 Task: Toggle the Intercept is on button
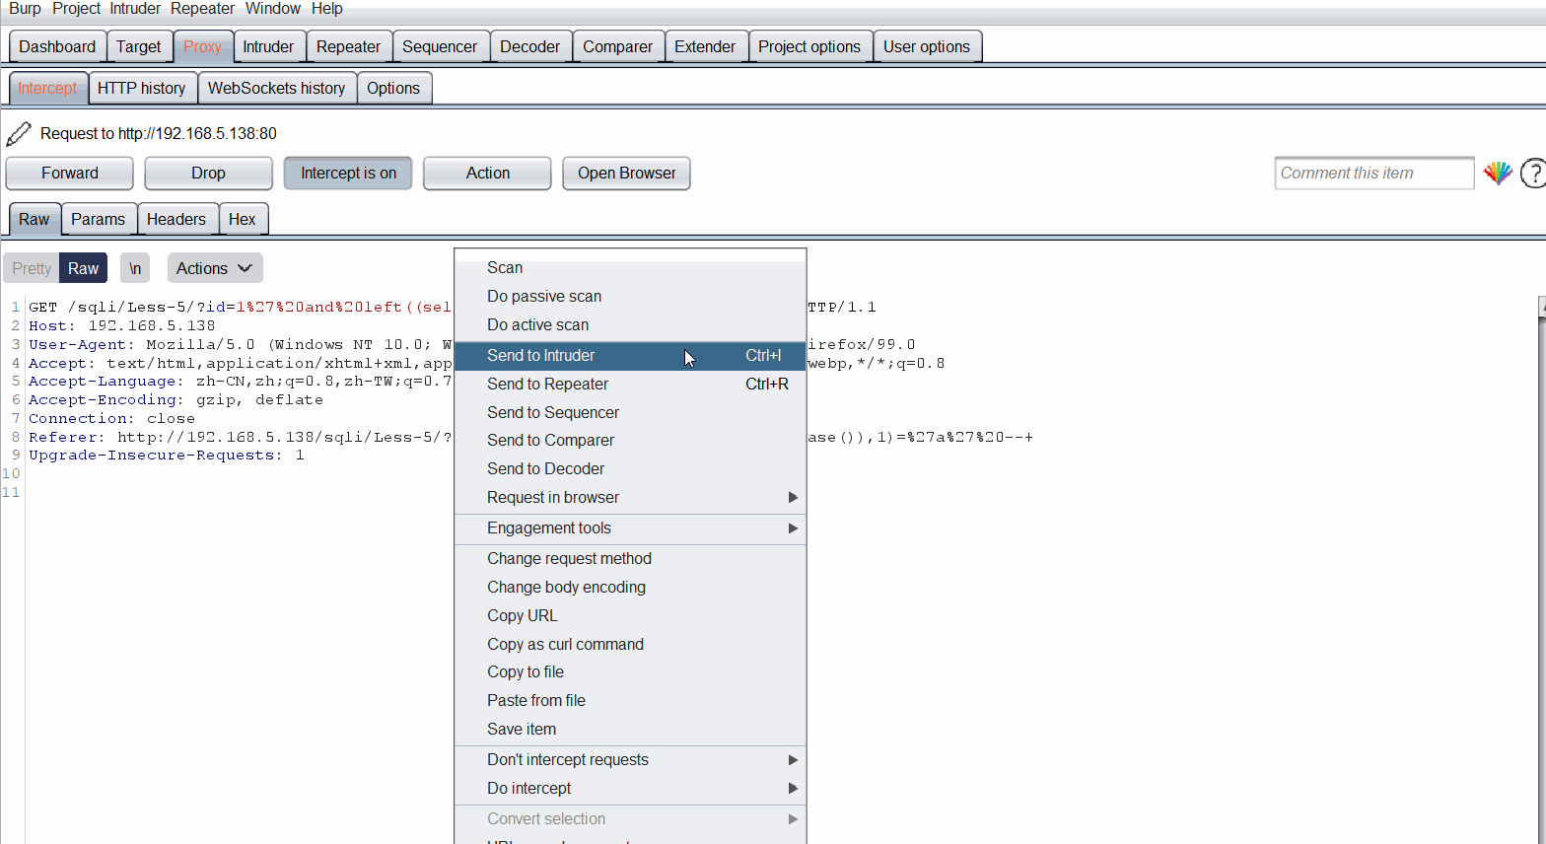(x=348, y=174)
